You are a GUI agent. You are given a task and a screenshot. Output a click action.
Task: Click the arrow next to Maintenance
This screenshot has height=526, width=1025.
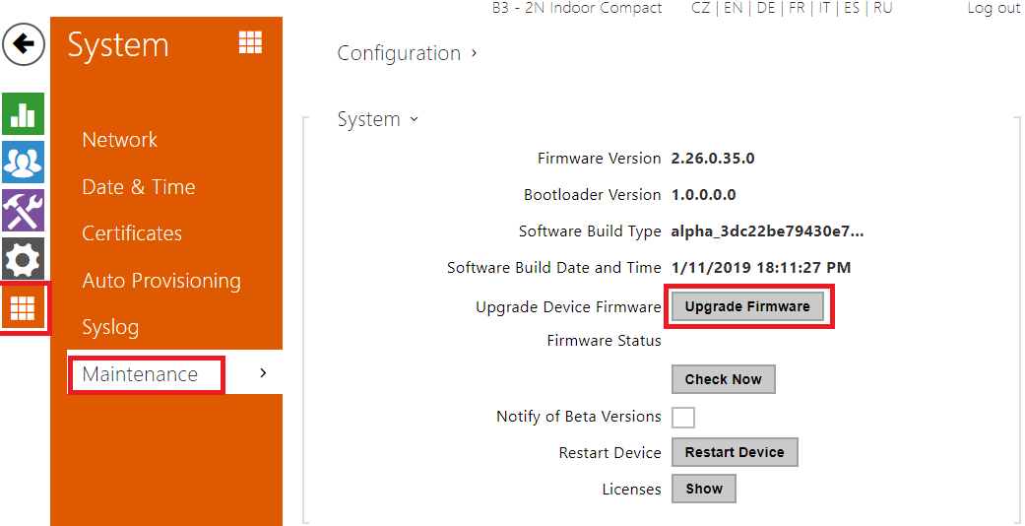[262, 373]
